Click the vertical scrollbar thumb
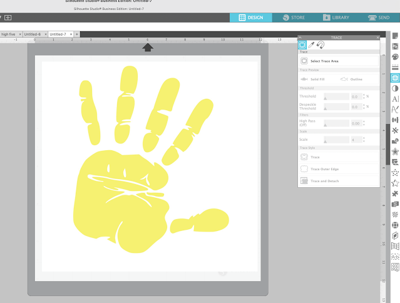Screen dimensions: 400x303 tap(387, 145)
